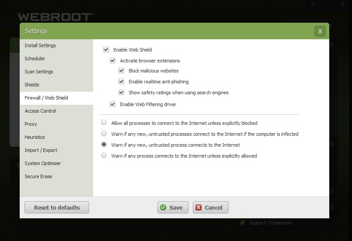The width and height of the screenshot is (352, 241).
Task: Close Settings dialog with X button
Action: [320, 31]
